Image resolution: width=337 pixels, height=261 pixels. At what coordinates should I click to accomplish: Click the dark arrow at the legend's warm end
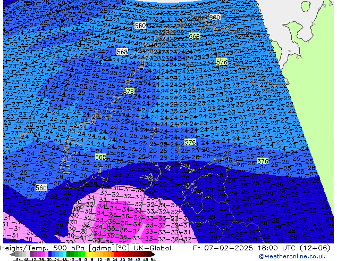point(153,255)
